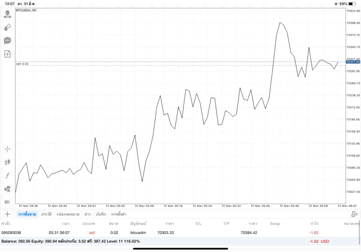
Task: Click the plus button beside the bottom tabs
Action: tap(7, 214)
